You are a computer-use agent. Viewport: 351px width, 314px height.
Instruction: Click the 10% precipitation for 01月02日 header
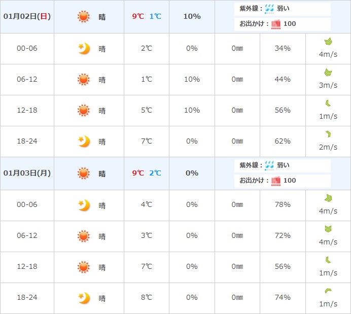tap(192, 16)
